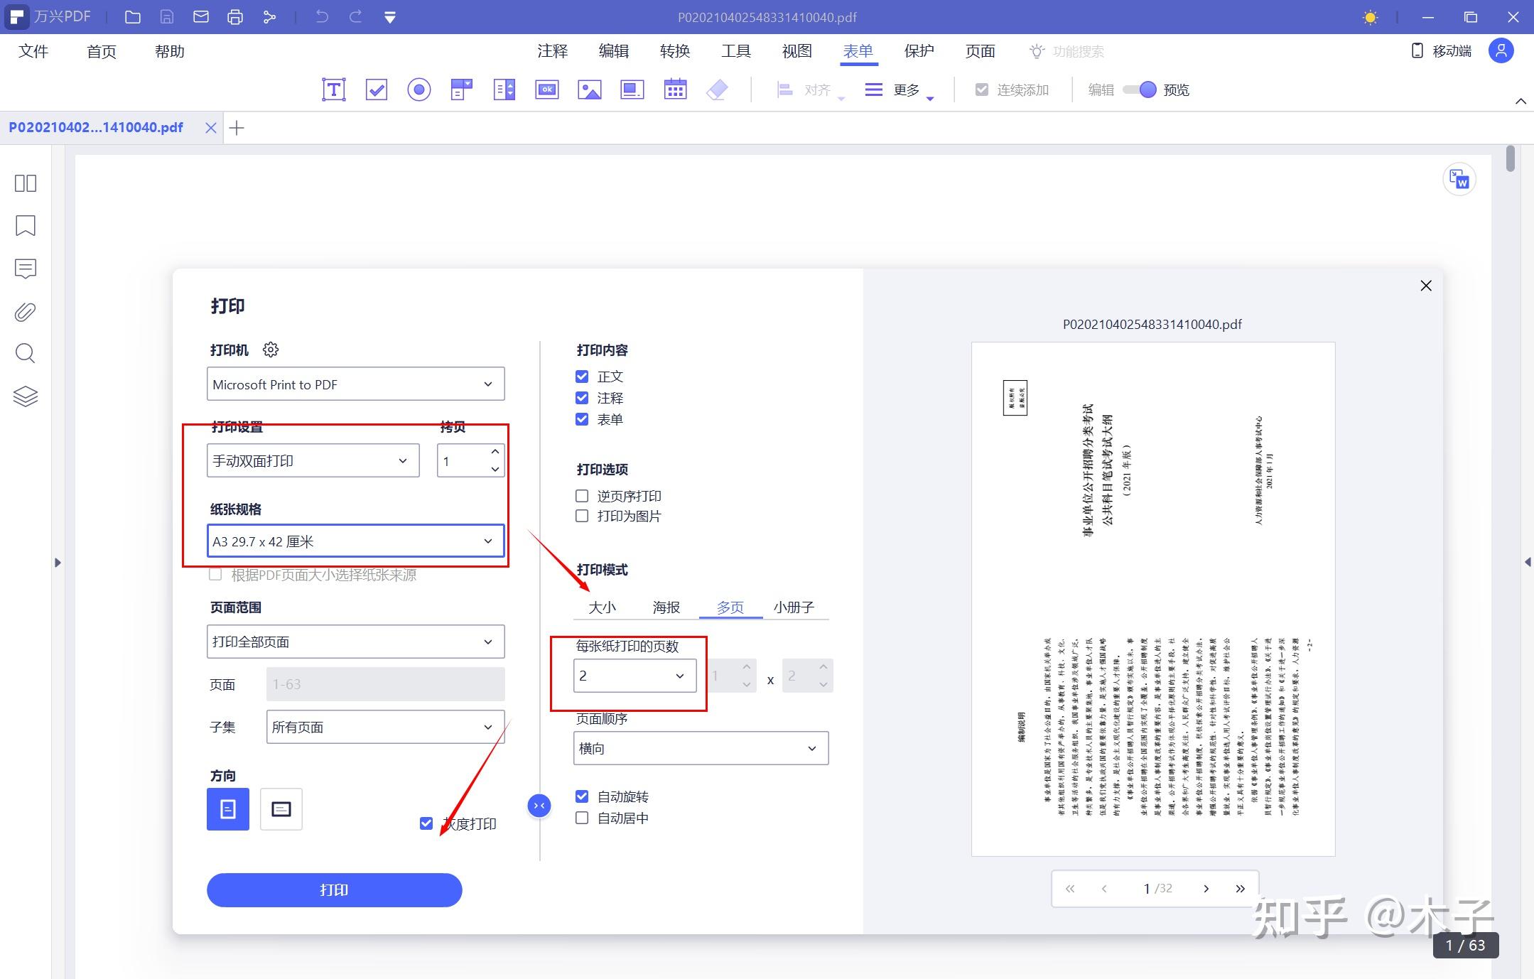Click the convert to Word icon
The height and width of the screenshot is (979, 1534).
pyautogui.click(x=1459, y=179)
